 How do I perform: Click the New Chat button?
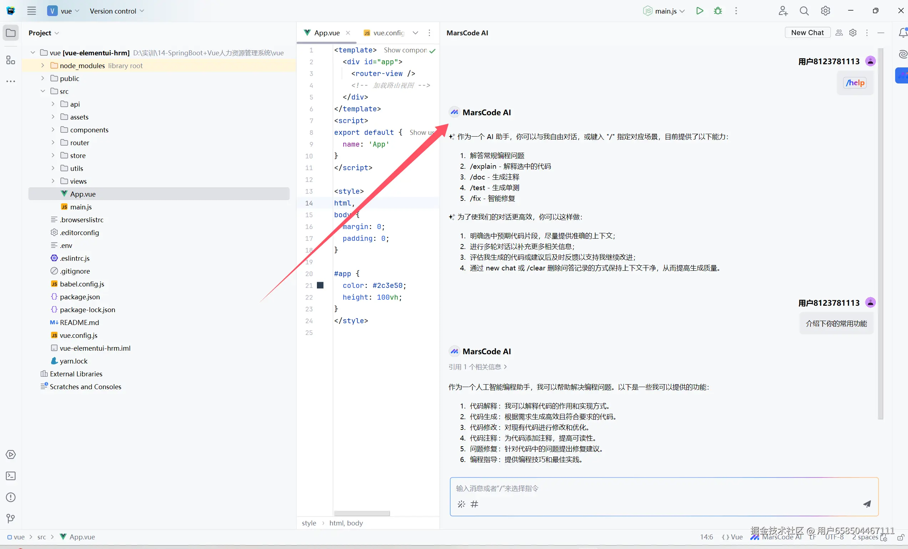pos(807,32)
